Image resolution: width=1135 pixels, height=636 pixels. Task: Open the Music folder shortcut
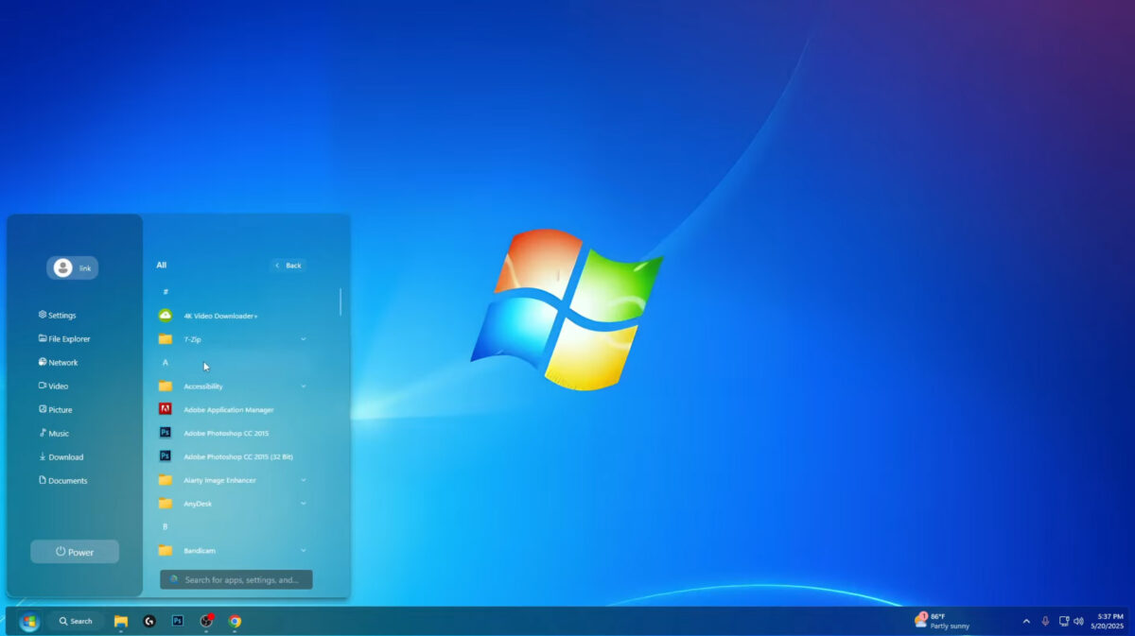coord(57,433)
